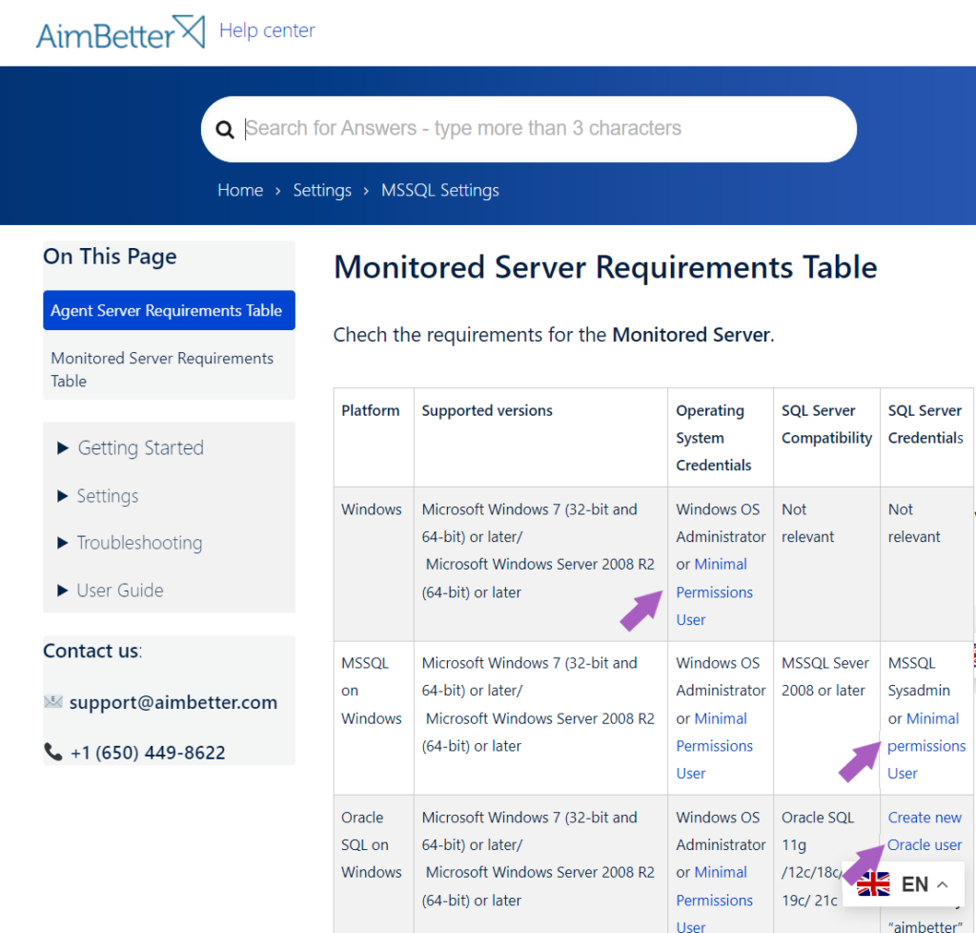The height and width of the screenshot is (933, 976).
Task: Open Minimal Permissions User link in Windows row
Action: [715, 591]
